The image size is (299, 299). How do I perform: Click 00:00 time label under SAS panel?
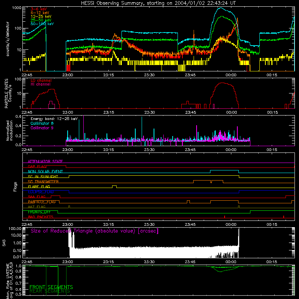click(x=231, y=262)
